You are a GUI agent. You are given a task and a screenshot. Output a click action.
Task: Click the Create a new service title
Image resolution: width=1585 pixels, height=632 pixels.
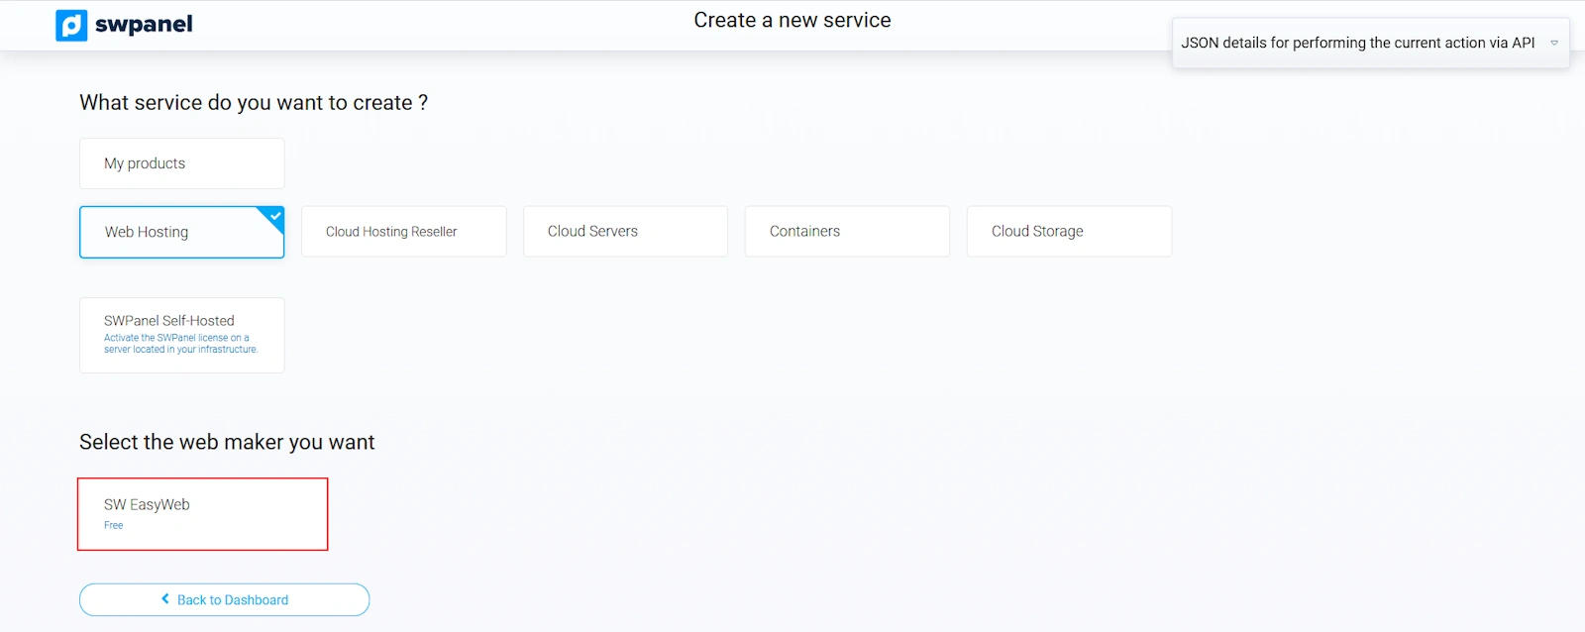tap(792, 21)
